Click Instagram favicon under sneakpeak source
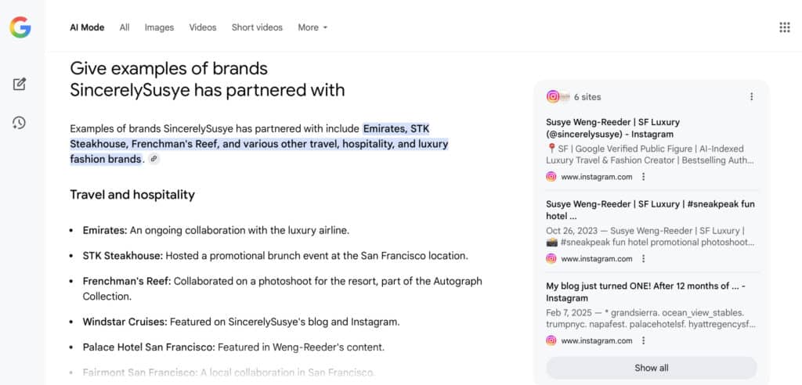The width and height of the screenshot is (802, 385). tap(551, 259)
